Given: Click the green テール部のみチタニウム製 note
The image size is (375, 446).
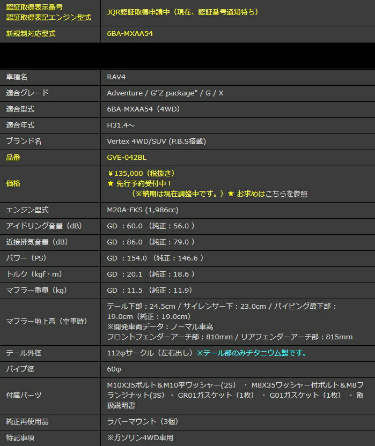Looking at the screenshot, I should point(252,353).
